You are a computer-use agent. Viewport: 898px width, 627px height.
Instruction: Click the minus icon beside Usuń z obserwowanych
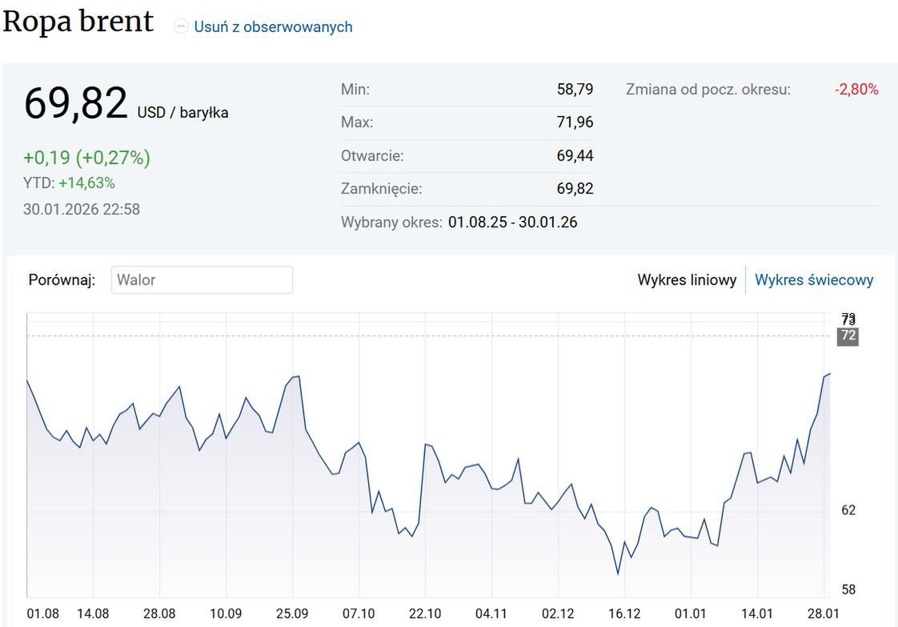(x=182, y=26)
